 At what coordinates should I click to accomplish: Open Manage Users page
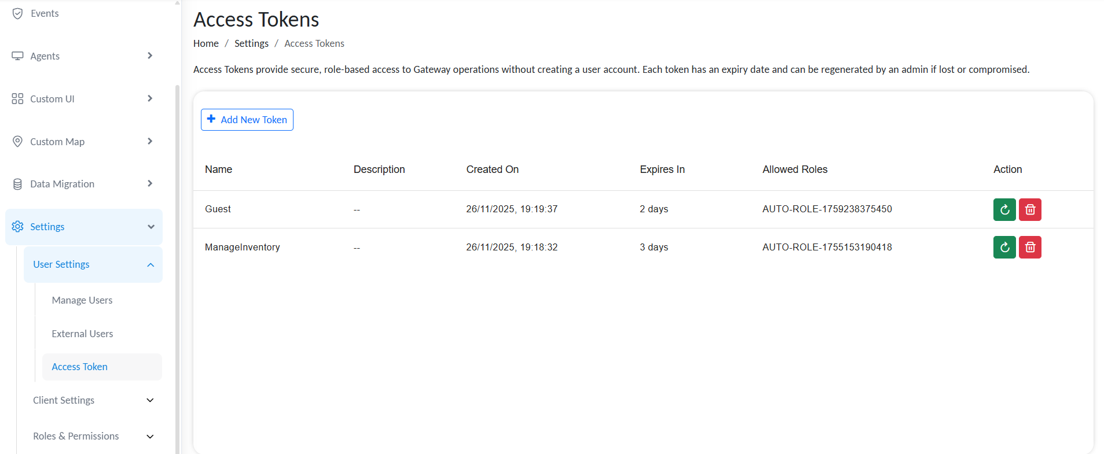82,300
